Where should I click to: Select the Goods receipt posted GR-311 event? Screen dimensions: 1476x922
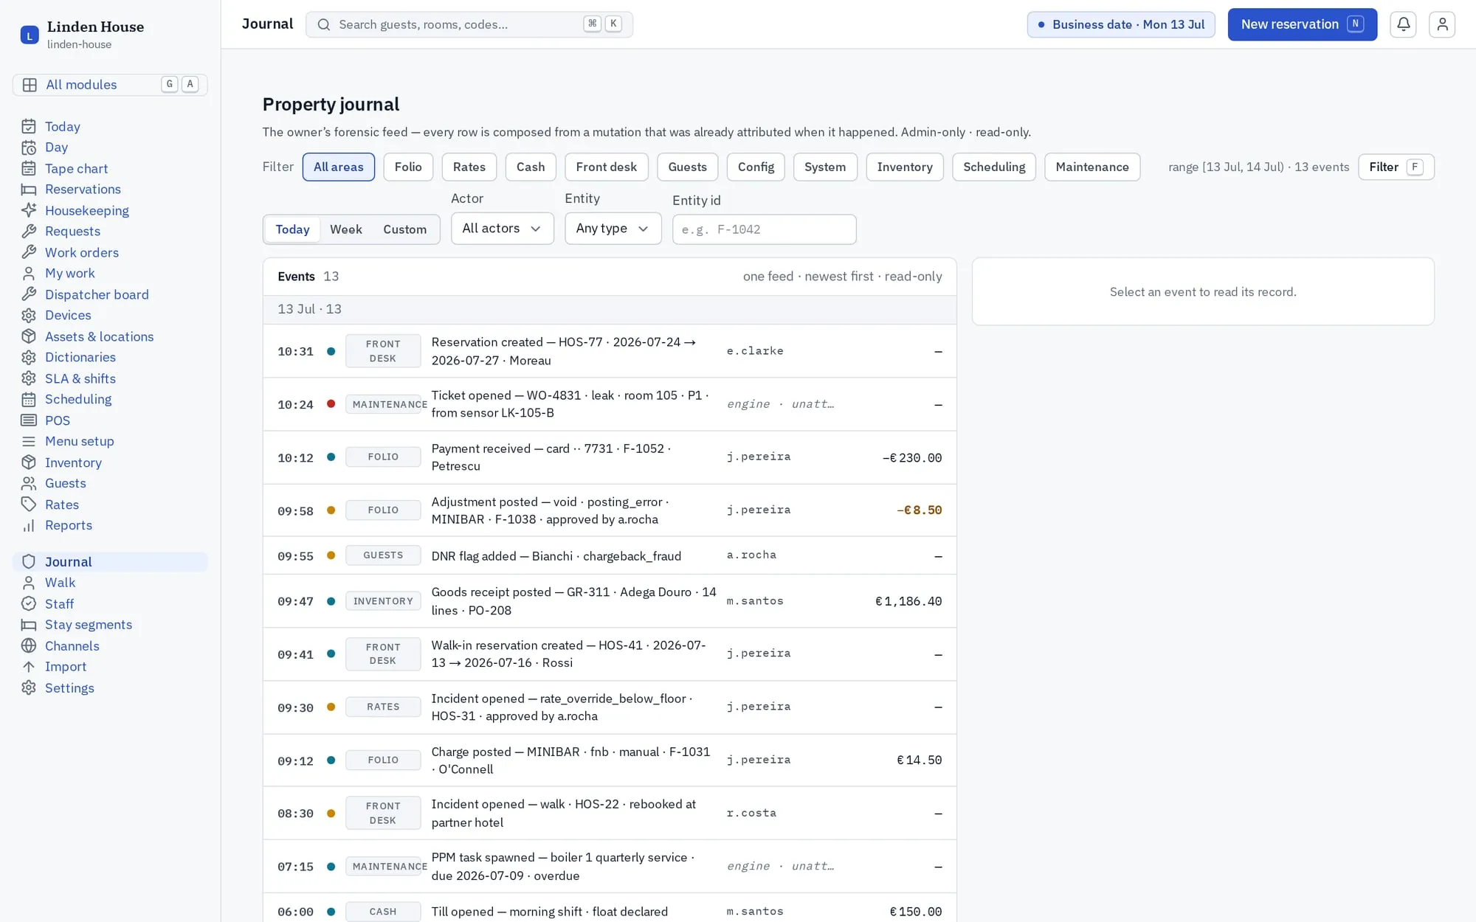pos(610,601)
